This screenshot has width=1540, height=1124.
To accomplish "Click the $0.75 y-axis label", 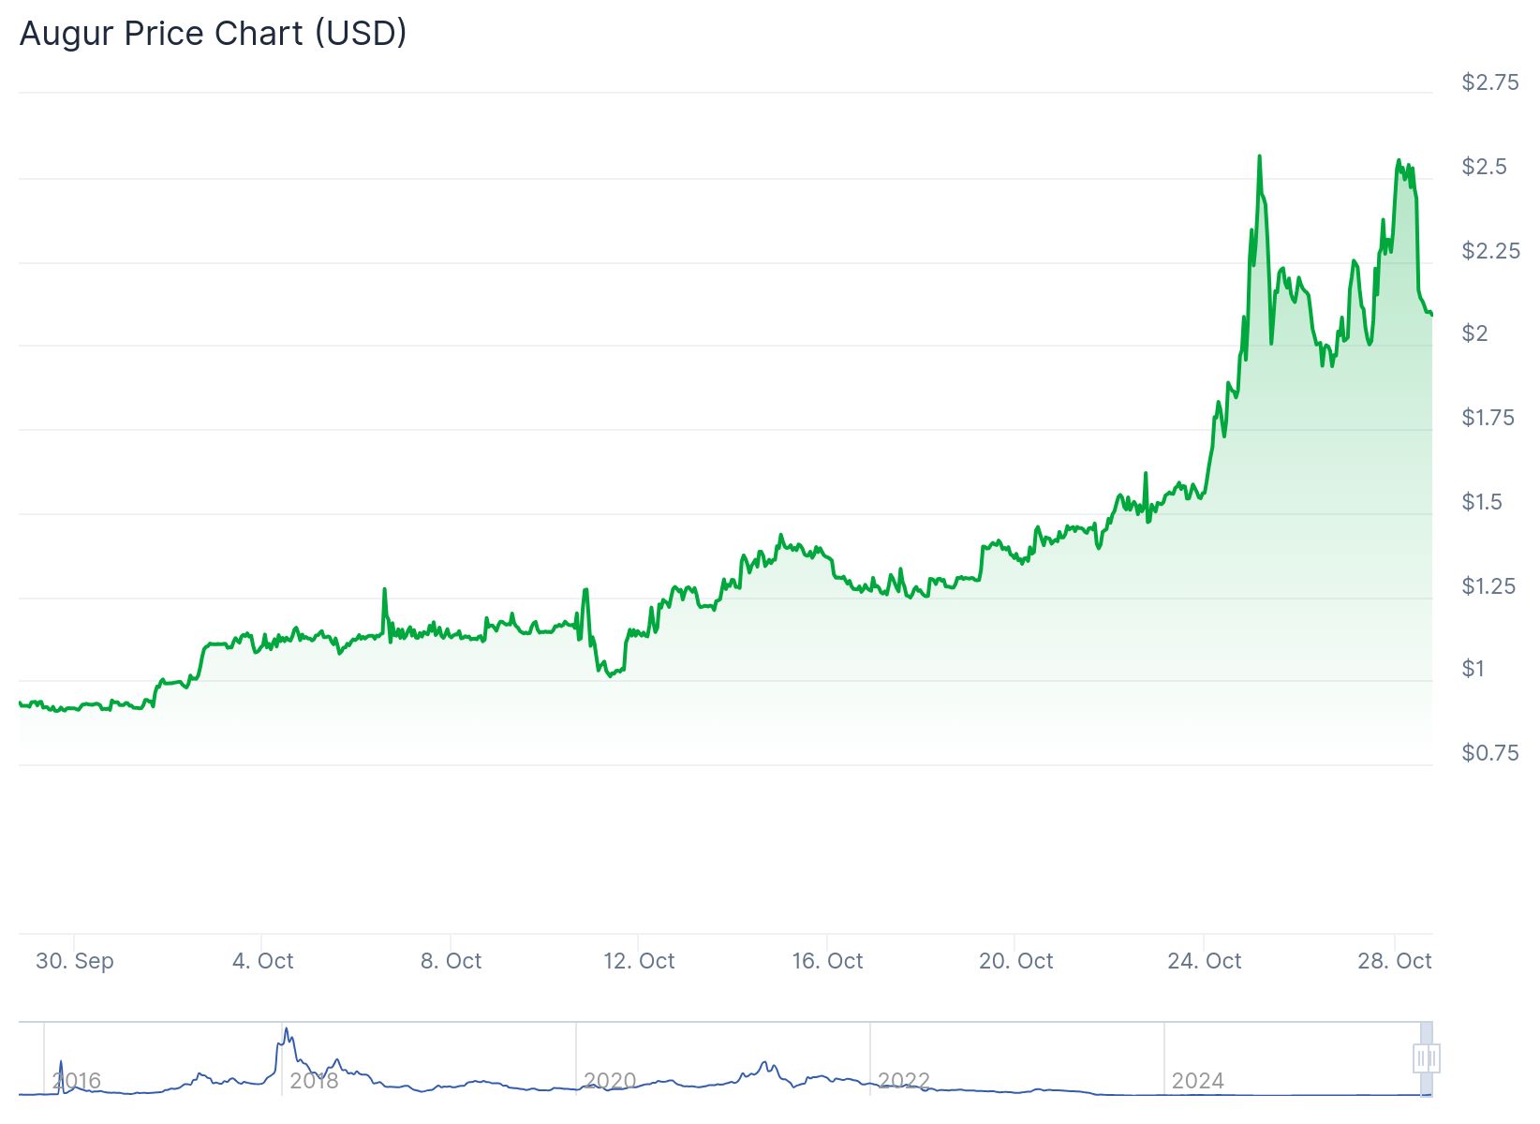I will [1490, 753].
